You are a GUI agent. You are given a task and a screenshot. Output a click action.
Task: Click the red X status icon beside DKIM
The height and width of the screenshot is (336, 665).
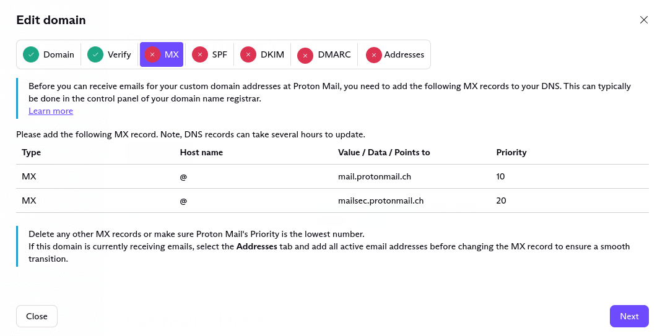(x=248, y=54)
